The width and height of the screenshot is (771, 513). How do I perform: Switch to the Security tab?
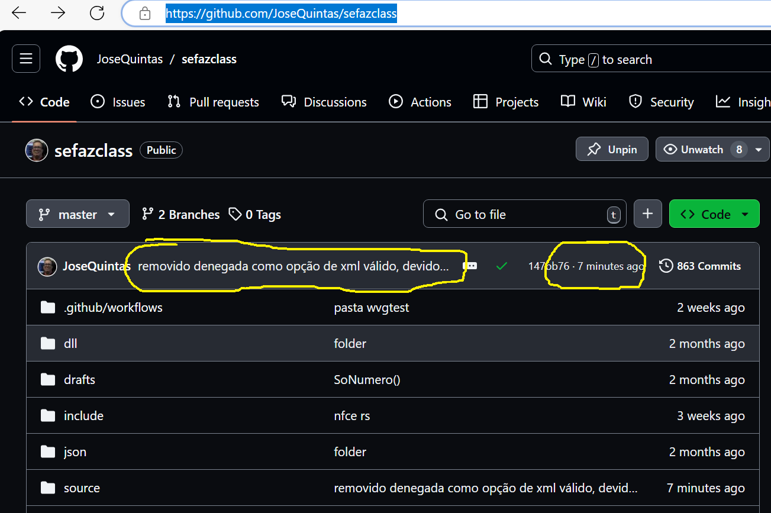coord(661,102)
